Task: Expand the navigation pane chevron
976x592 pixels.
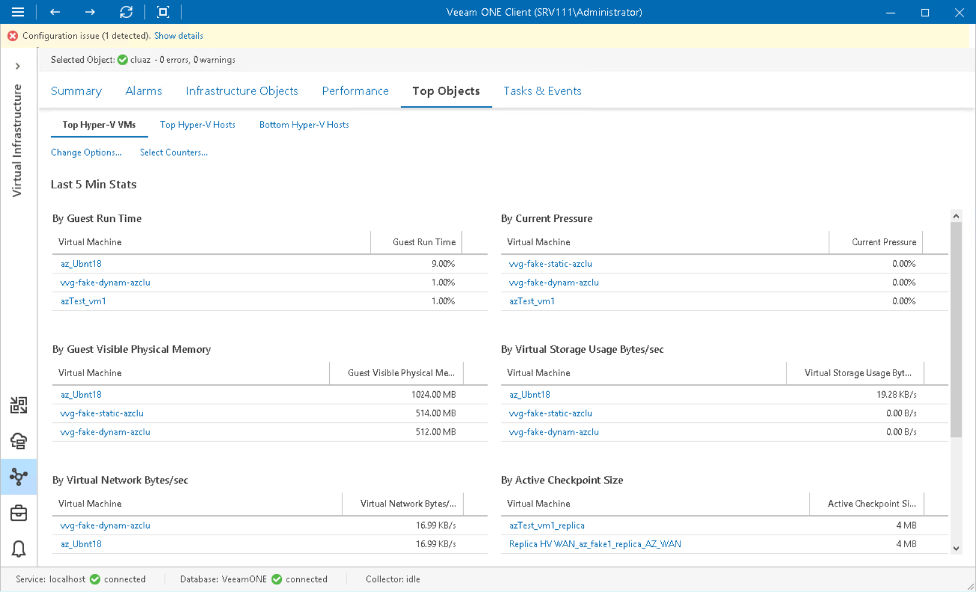Action: 18,66
